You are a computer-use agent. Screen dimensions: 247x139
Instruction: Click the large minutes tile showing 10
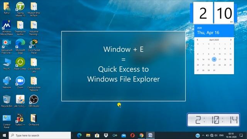click(x=224, y=13)
